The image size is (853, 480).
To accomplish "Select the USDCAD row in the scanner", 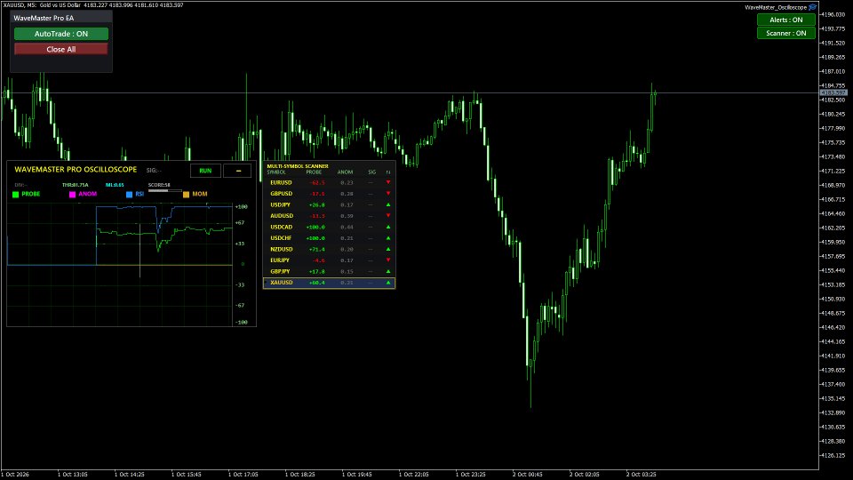I will click(329, 227).
